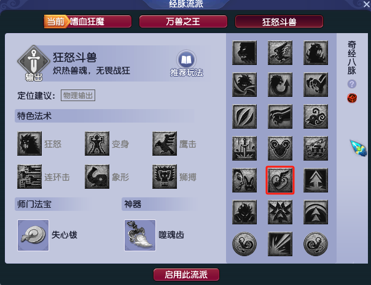Select the 狮搏 lion skill icon
Viewport: 371px width, 285px height.
[x=165, y=177]
